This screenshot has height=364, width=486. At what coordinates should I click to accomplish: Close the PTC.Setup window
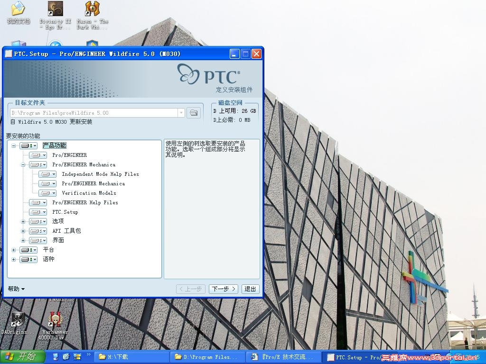256,54
